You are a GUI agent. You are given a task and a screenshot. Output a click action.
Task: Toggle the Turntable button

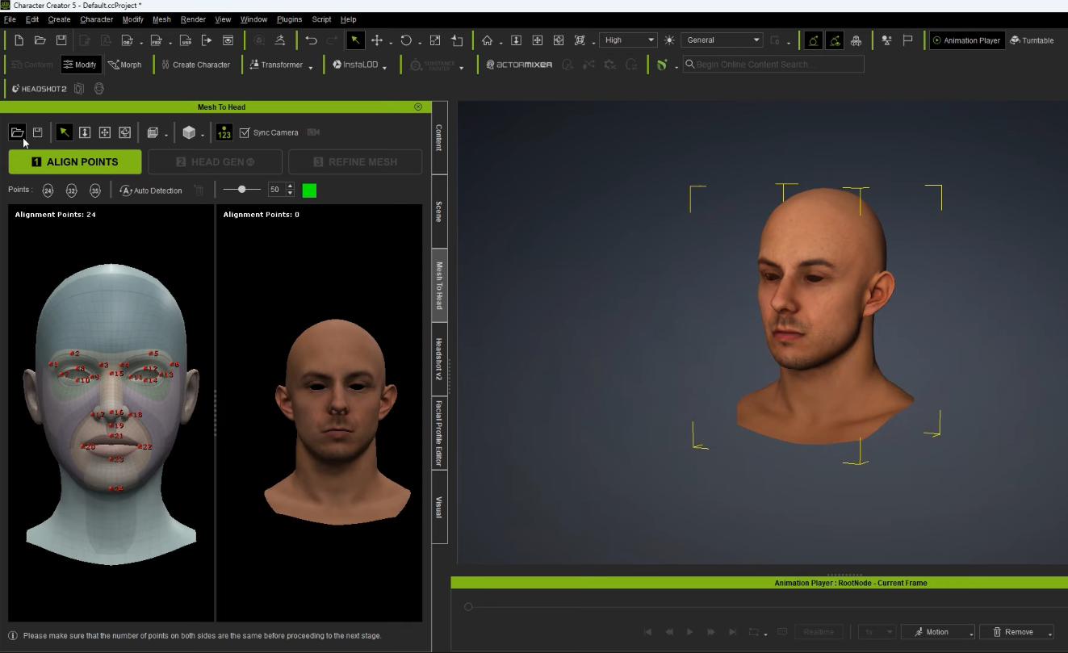click(x=1032, y=40)
